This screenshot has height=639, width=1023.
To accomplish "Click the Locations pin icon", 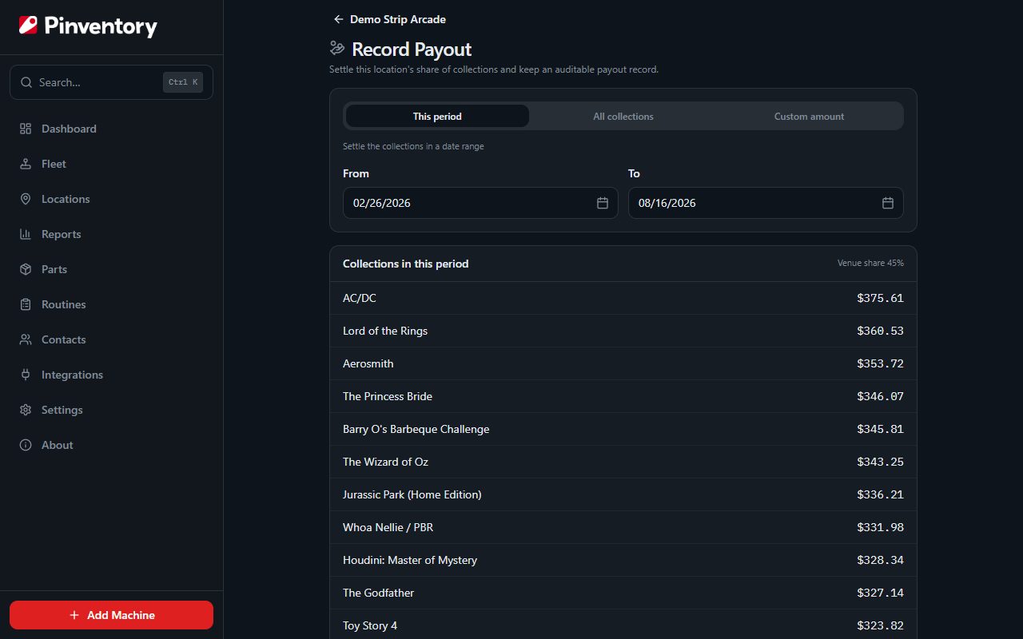I will 26,199.
